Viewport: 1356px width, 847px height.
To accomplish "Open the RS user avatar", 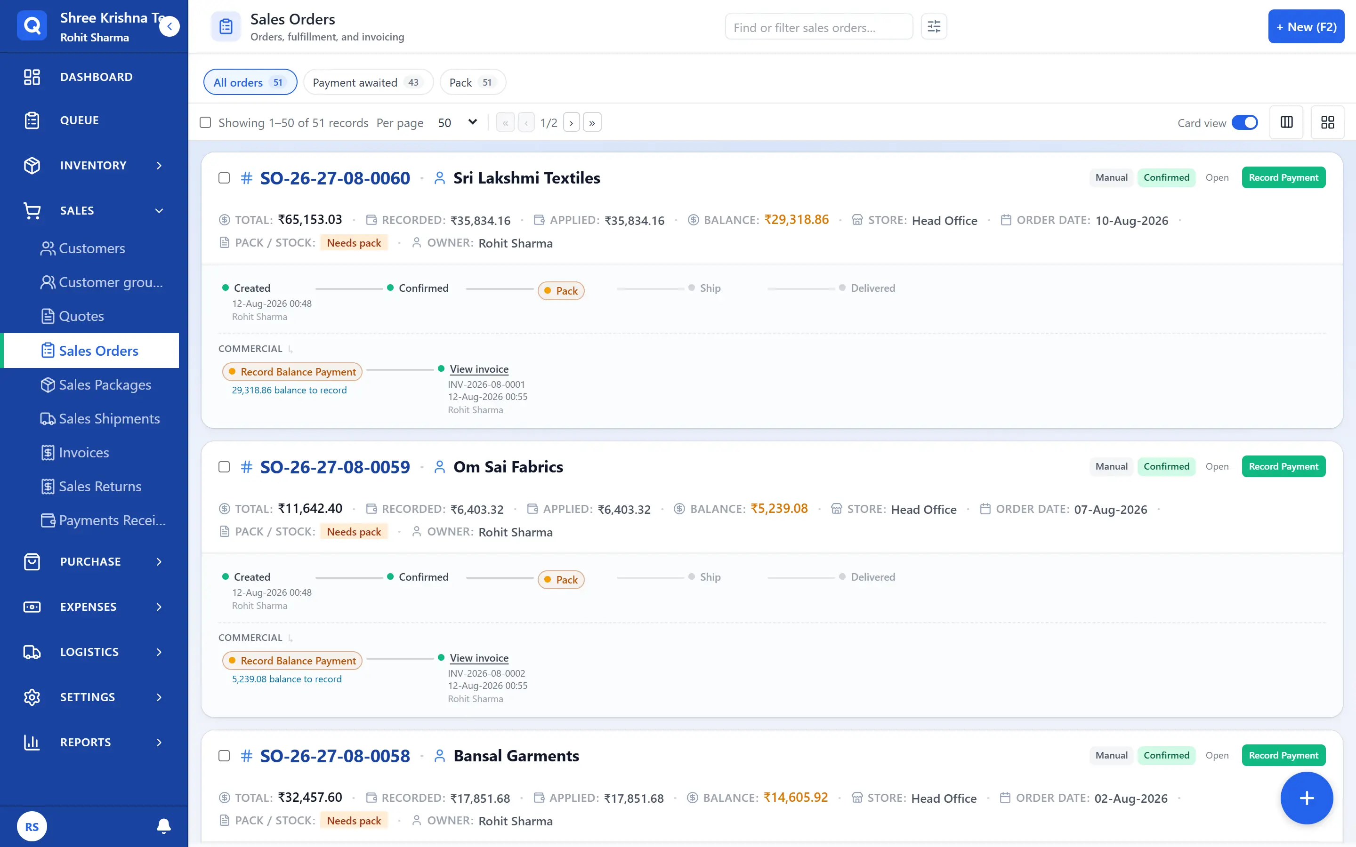I will point(32,826).
